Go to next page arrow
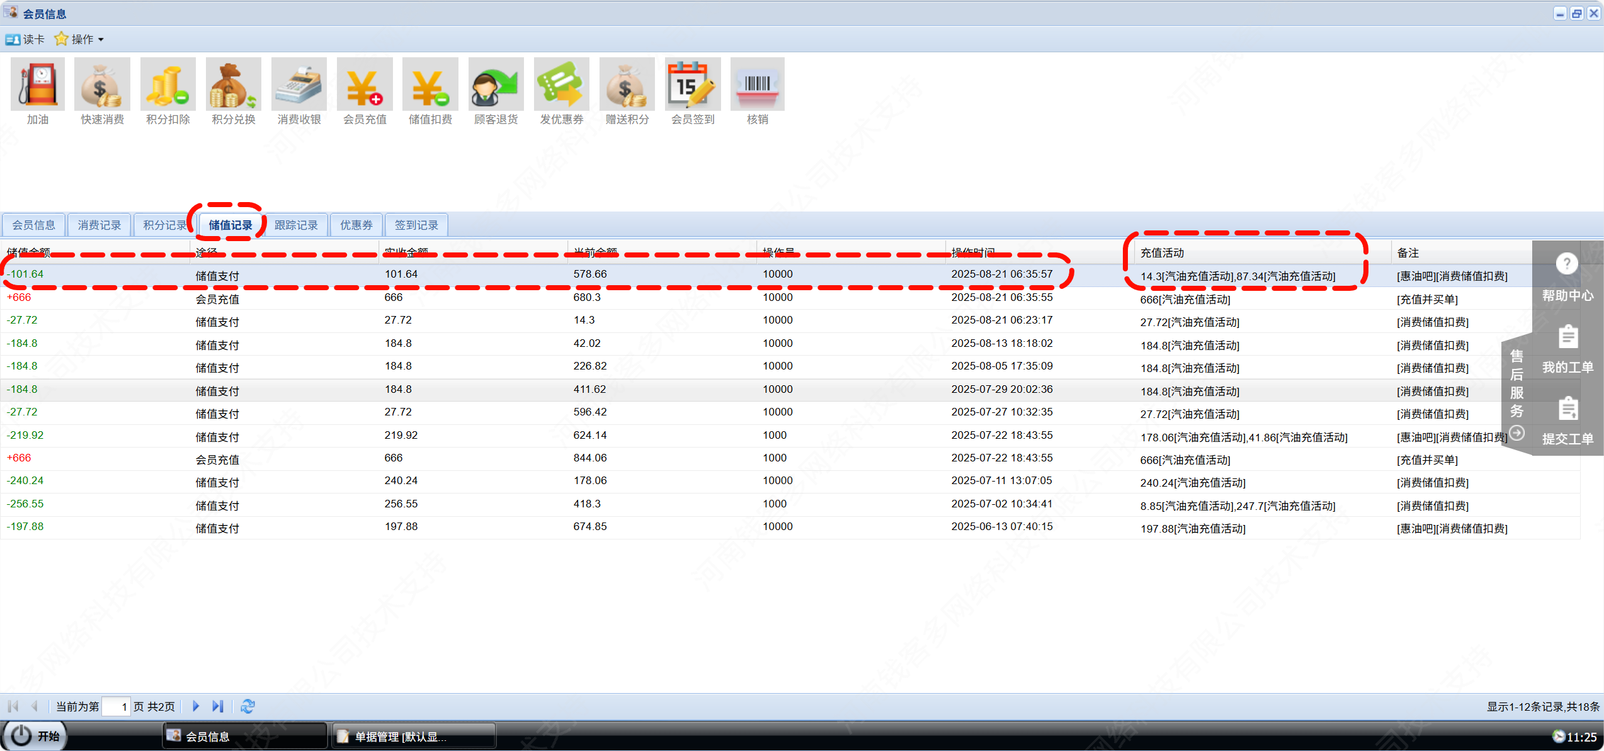 pyautogui.click(x=196, y=706)
